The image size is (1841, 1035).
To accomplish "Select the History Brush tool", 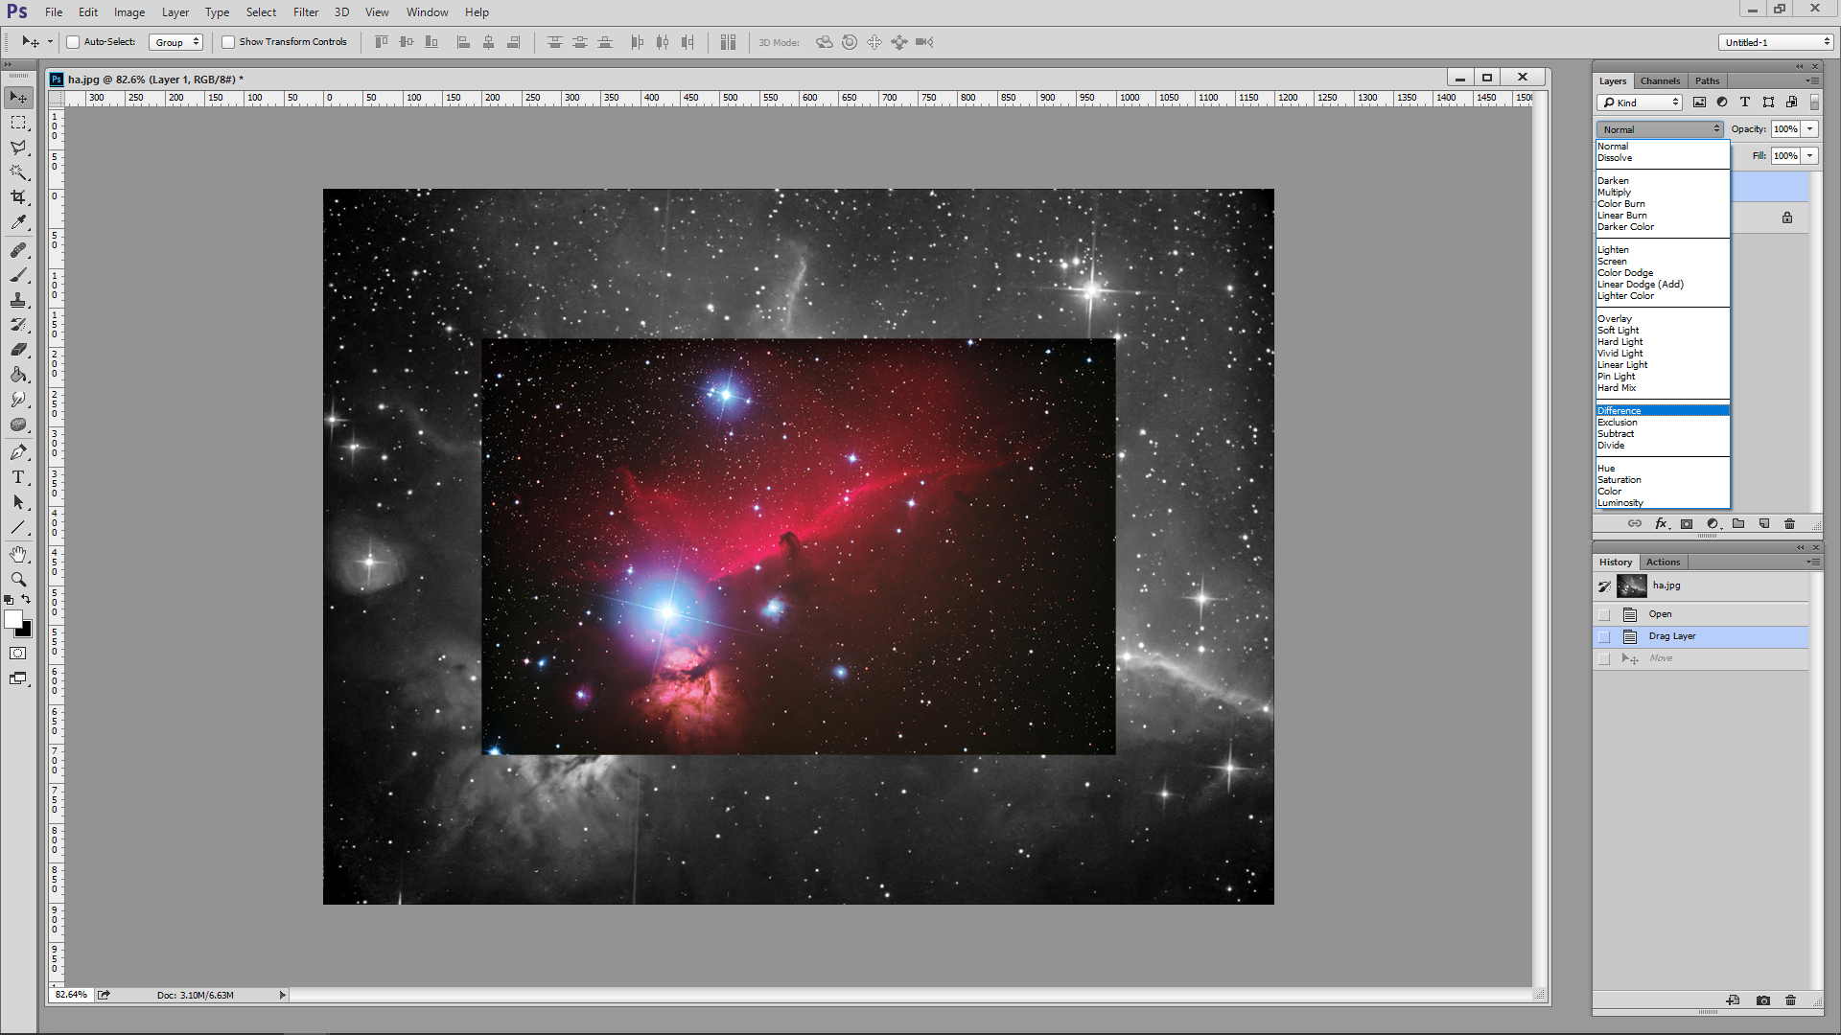I will click(x=18, y=325).
